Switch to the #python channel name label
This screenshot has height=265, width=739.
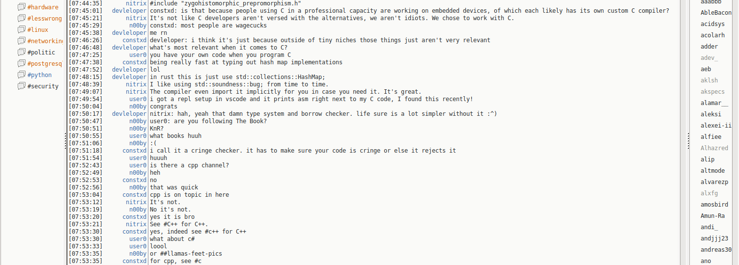[x=39, y=75]
